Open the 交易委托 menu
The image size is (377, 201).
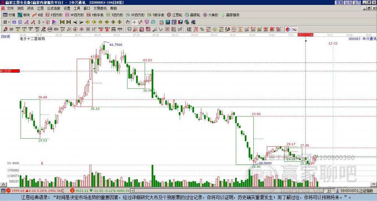click(x=100, y=8)
